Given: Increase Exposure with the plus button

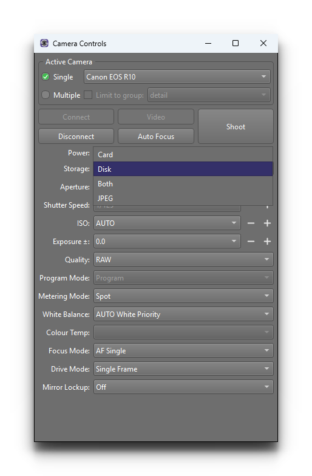Looking at the screenshot, I should 267,242.
